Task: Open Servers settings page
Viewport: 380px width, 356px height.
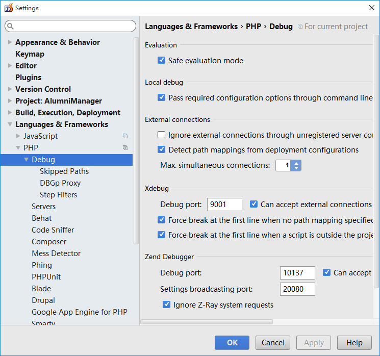Action: pyautogui.click(x=44, y=207)
